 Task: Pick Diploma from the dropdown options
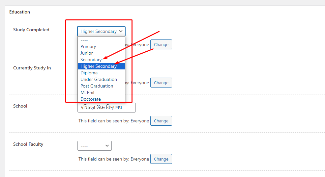[89, 73]
